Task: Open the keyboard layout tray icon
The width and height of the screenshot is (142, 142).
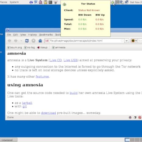Action: (117, 2)
